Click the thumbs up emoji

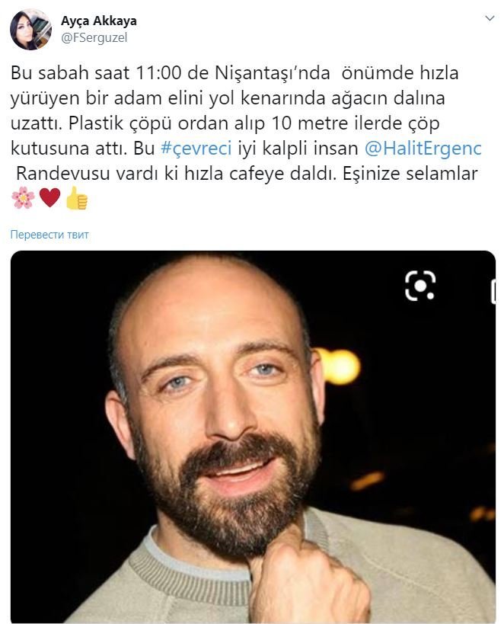click(x=76, y=198)
